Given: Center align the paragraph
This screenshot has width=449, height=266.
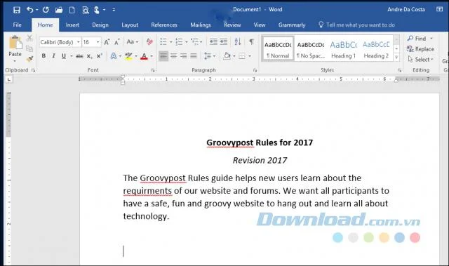Looking at the screenshot, I should tap(173, 56).
